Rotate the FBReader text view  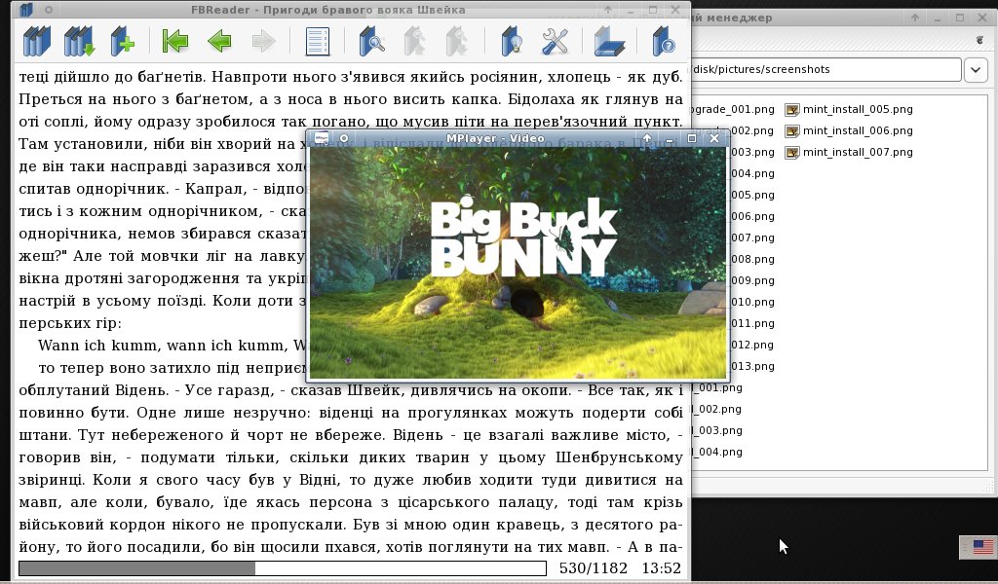609,42
